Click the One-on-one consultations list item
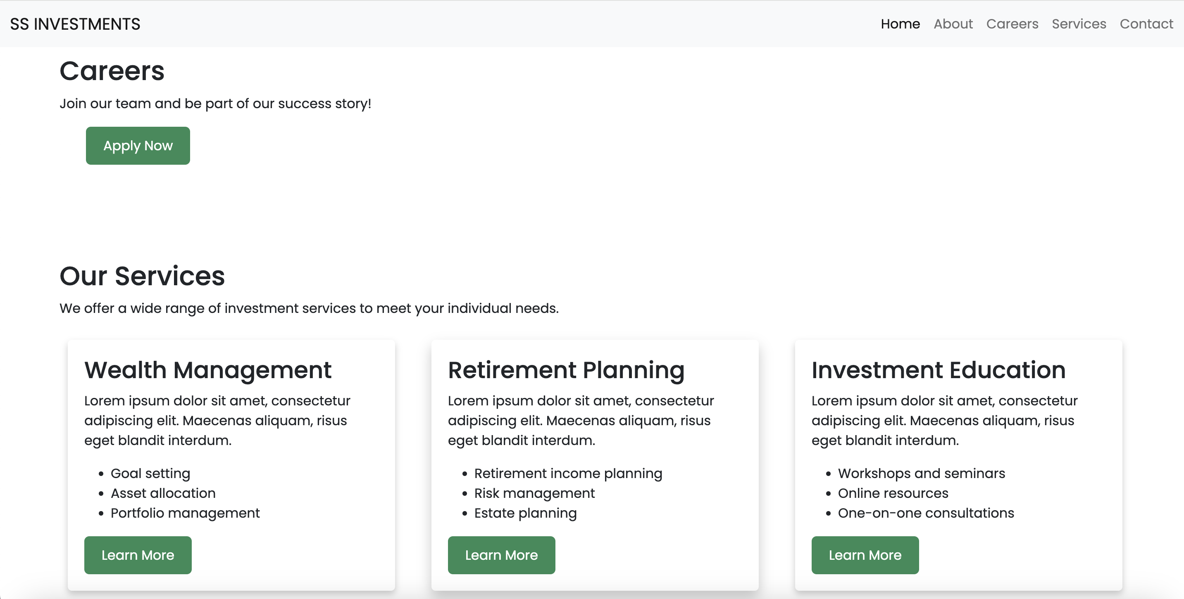Image resolution: width=1184 pixels, height=599 pixels. tap(925, 513)
